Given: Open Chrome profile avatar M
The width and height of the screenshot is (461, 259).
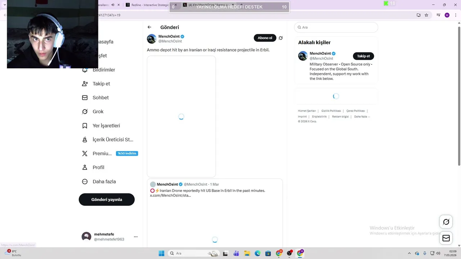Looking at the screenshot, I should click(447, 15).
